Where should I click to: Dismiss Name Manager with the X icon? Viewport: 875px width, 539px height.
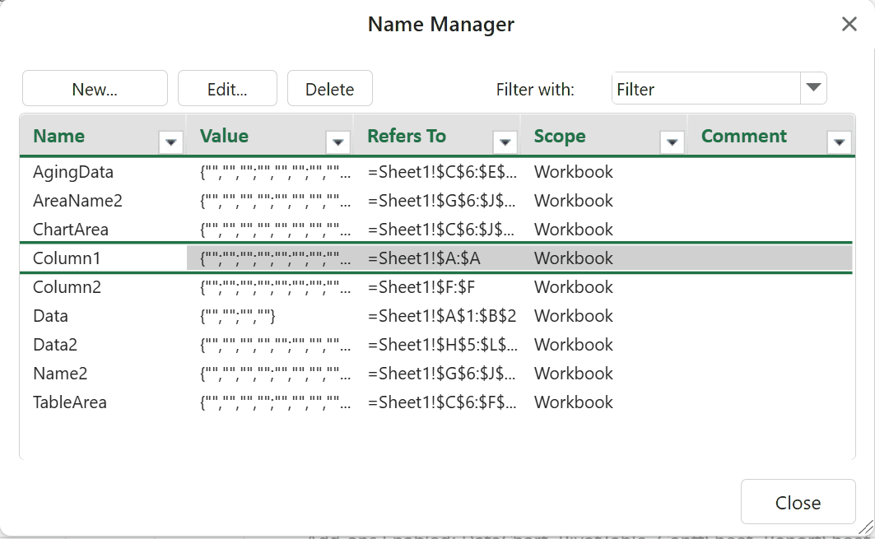849,25
